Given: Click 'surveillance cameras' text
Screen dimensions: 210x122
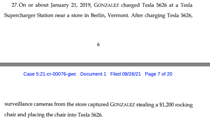Looking at the screenshot, I should click(x=29, y=104).
